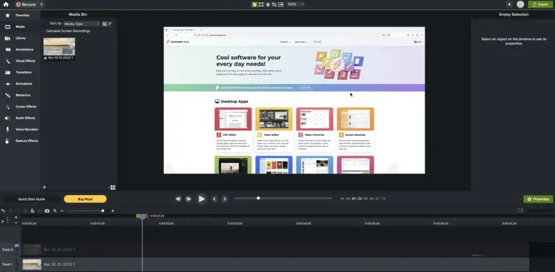Image resolution: width=555 pixels, height=272 pixels.
Task: Click the Home icon in the top bar
Action: pyautogui.click(x=6, y=5)
